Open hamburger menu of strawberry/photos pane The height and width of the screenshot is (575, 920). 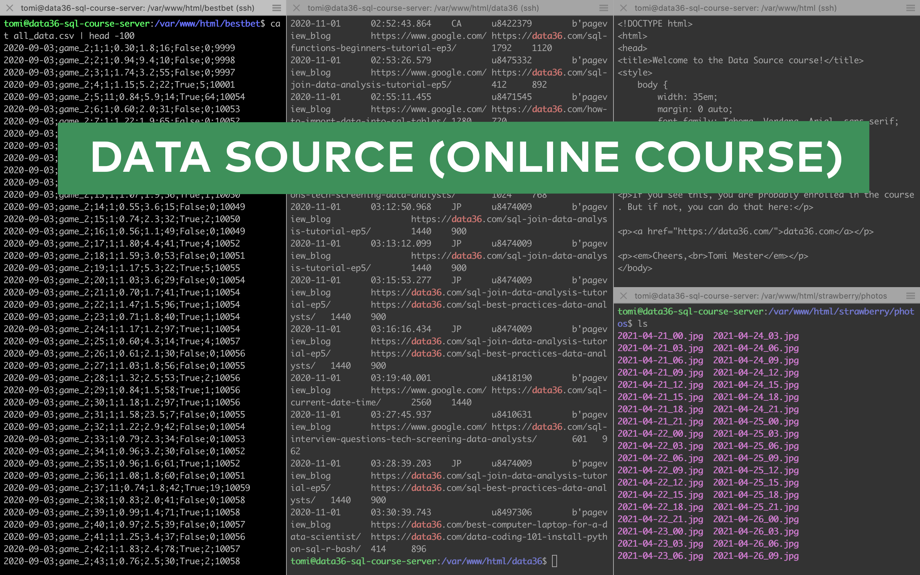[911, 295]
